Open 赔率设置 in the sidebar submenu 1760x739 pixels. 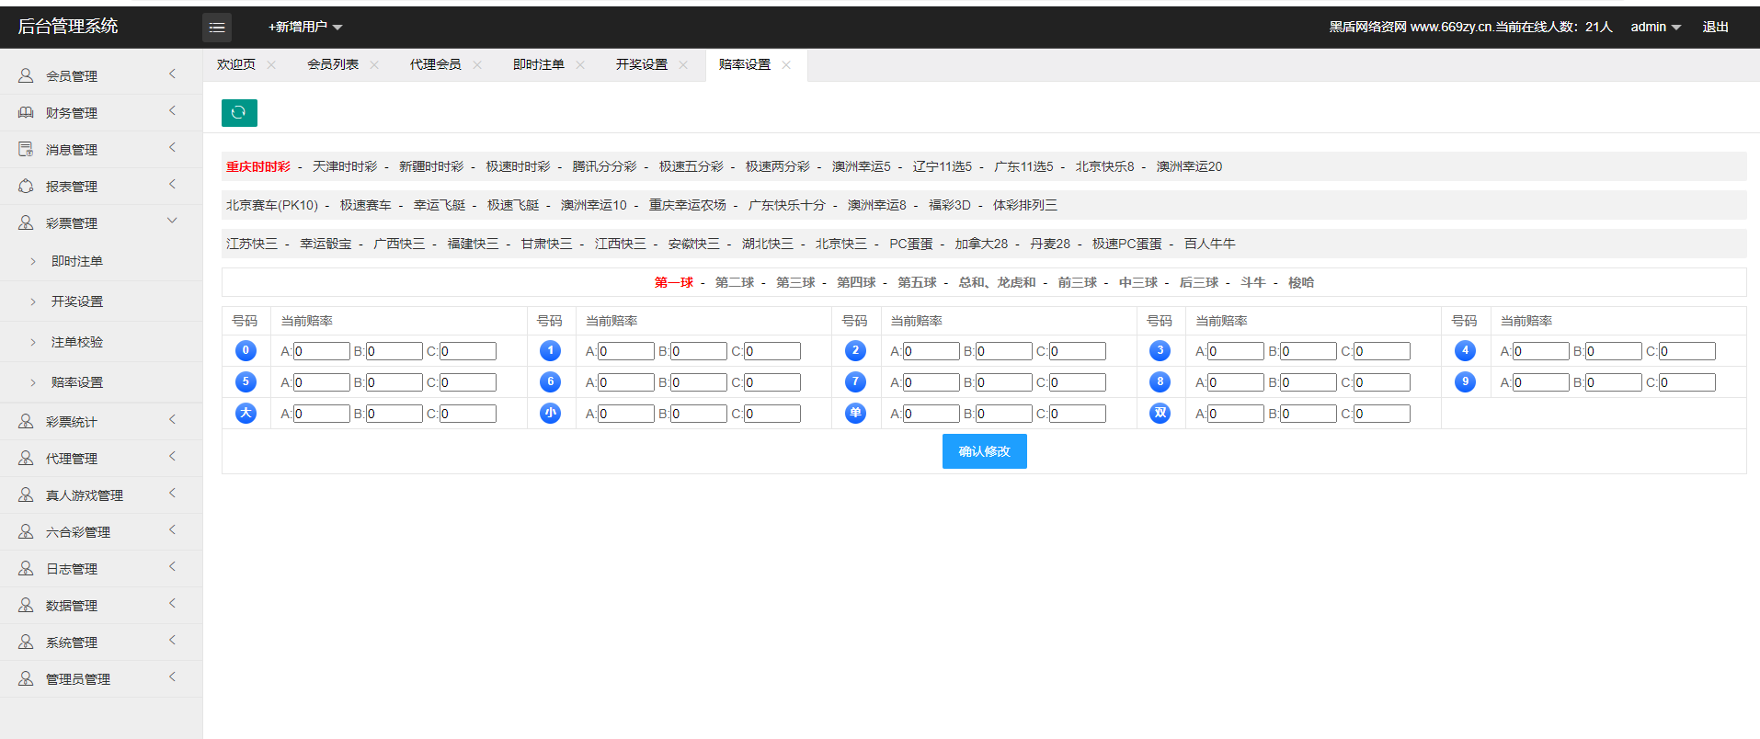(x=77, y=382)
